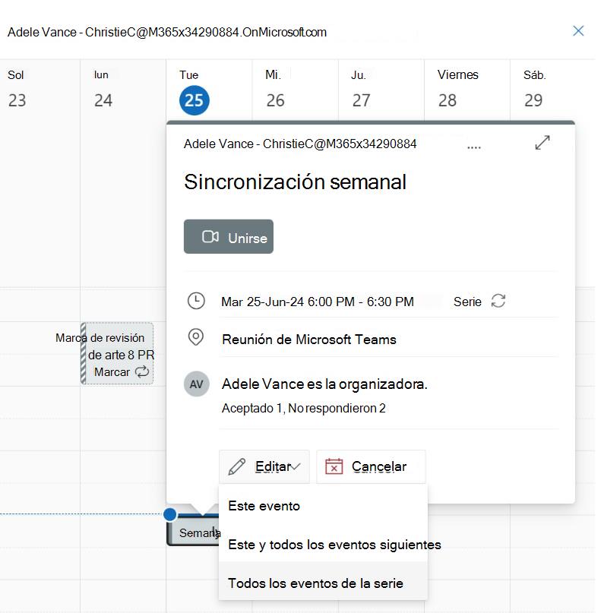Viewport: 604px width, 613px height.
Task: Click "Aceptado 1, No respondieron 2" responses
Action: pos(303,408)
